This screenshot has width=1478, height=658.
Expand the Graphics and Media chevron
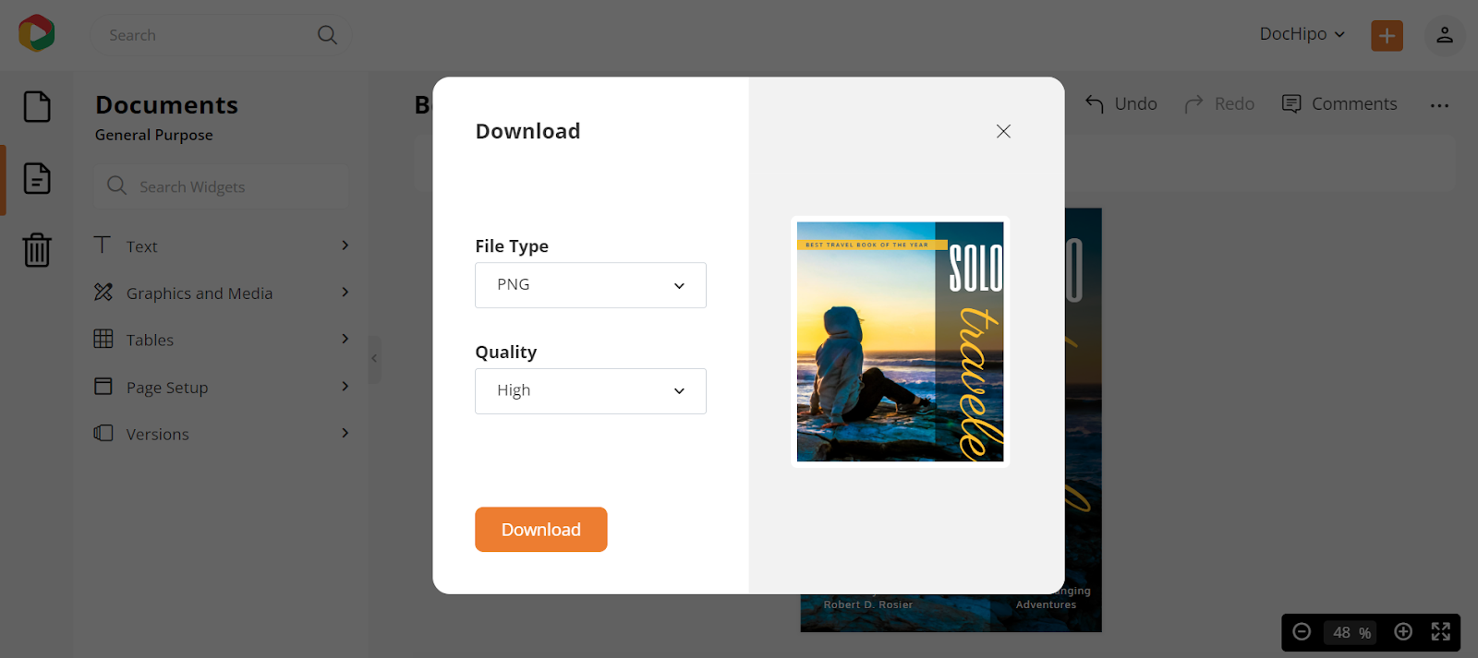pos(345,292)
